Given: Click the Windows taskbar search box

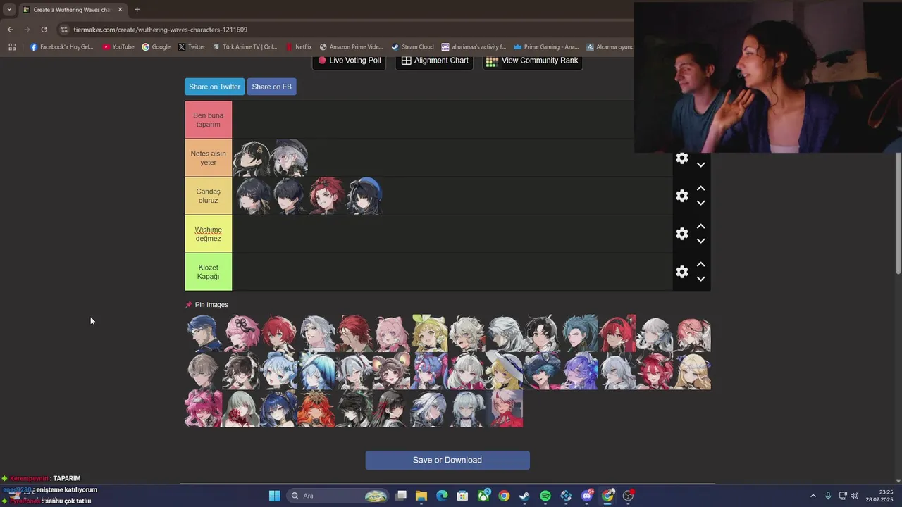Looking at the screenshot, I should 338,496.
